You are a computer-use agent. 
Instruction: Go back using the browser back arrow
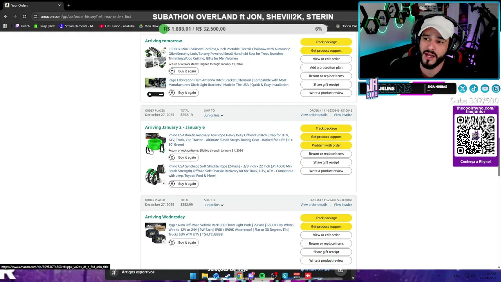point(5,16)
